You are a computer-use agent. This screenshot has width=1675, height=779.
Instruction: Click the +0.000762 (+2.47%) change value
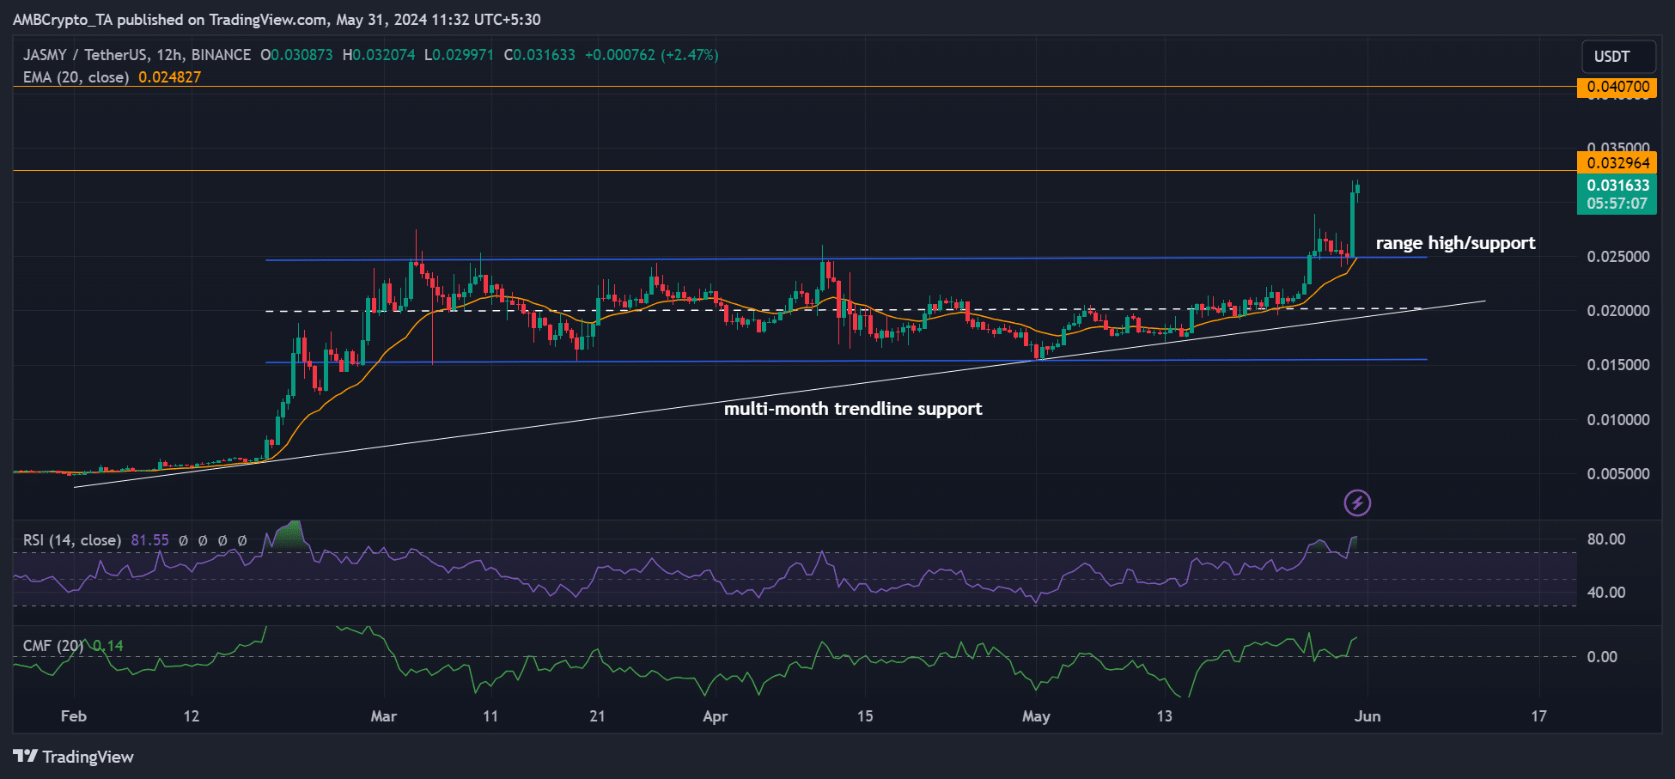(x=652, y=55)
